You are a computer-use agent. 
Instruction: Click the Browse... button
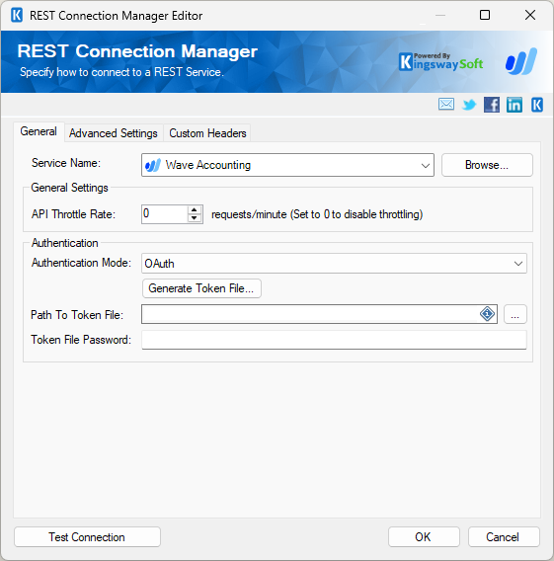point(487,165)
